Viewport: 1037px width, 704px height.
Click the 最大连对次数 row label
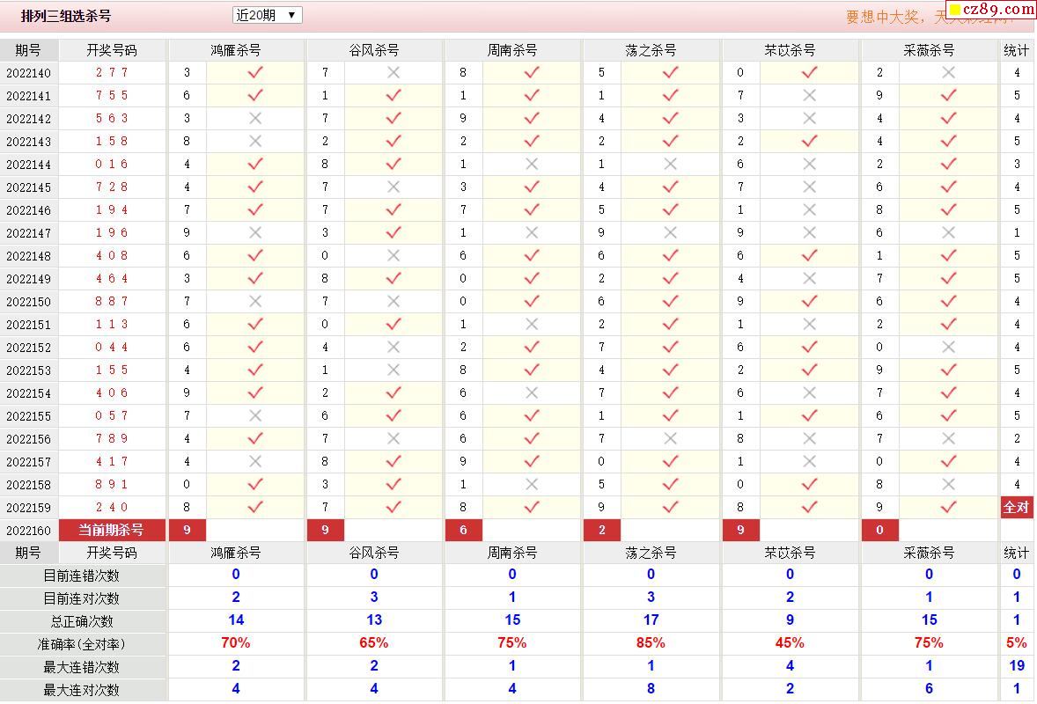click(x=81, y=690)
